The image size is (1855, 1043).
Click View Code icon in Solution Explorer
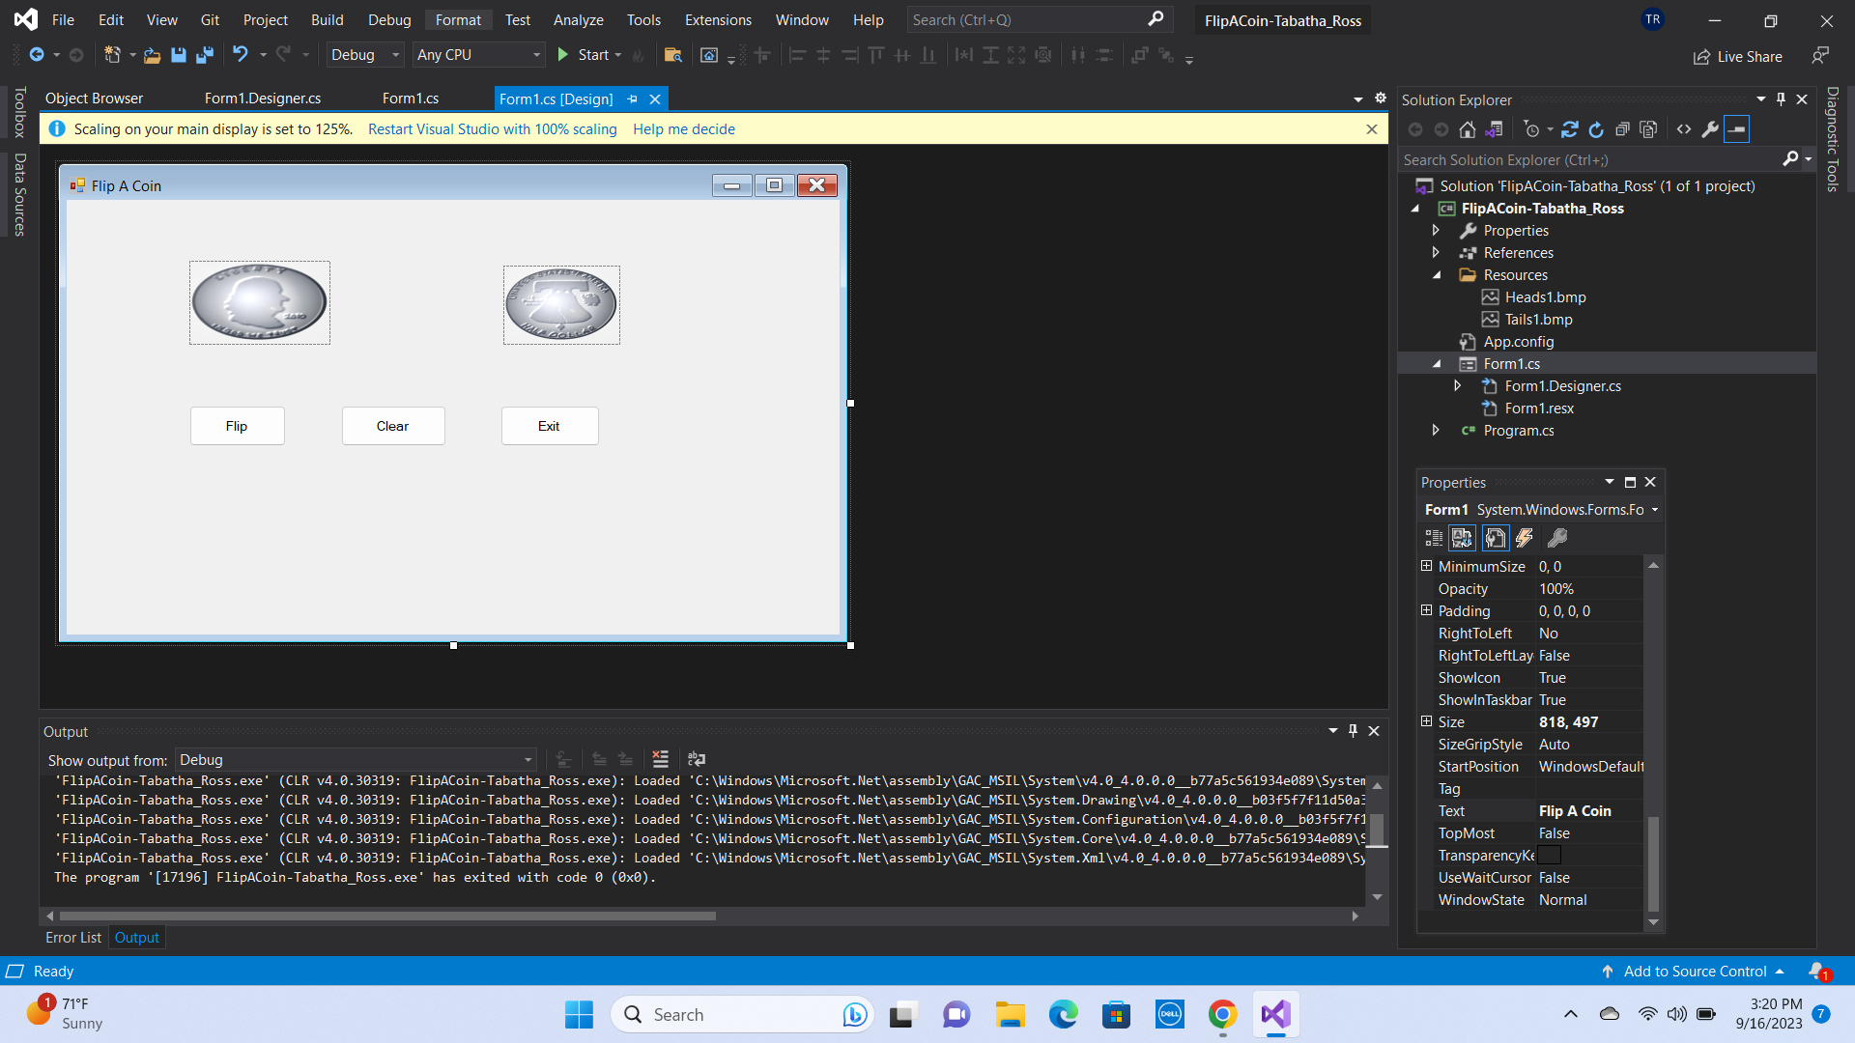click(x=1684, y=129)
